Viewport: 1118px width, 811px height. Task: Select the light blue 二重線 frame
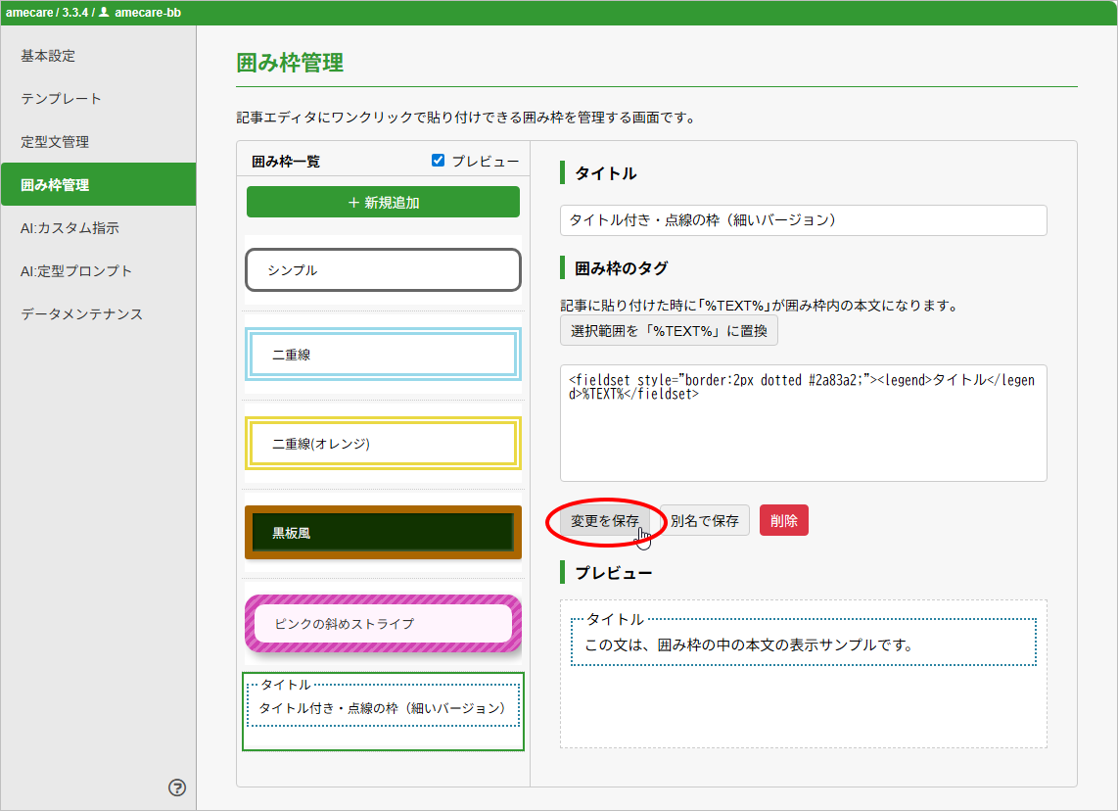pyautogui.click(x=383, y=355)
